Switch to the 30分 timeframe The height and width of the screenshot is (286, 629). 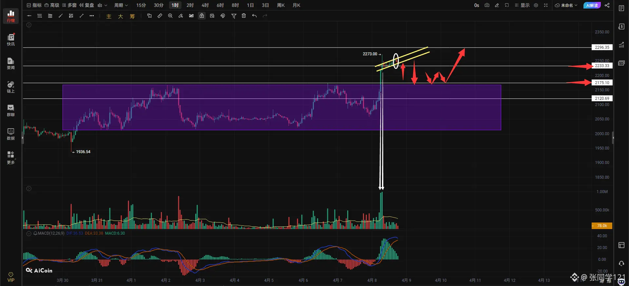[x=159, y=5]
